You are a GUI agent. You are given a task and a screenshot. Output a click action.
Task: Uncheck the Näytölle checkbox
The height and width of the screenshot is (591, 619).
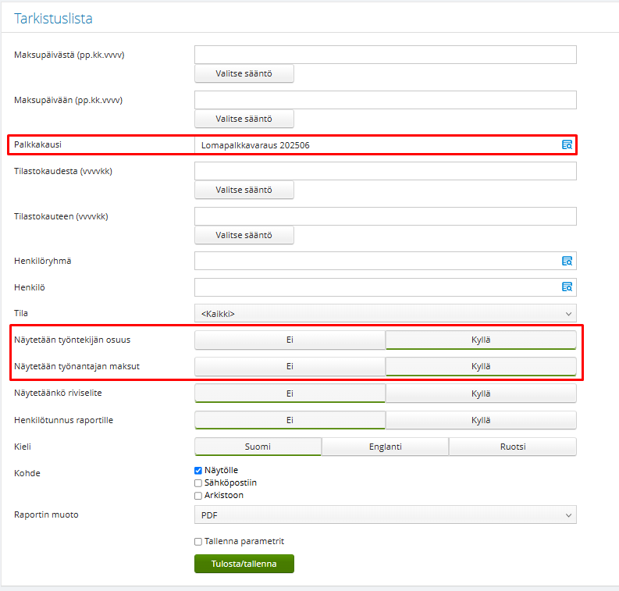pyautogui.click(x=198, y=470)
